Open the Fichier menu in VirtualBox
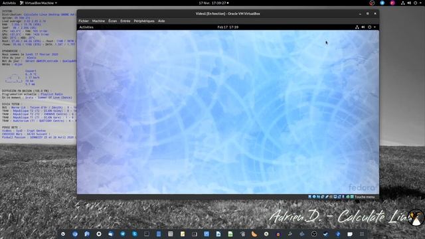 pyautogui.click(x=84, y=21)
